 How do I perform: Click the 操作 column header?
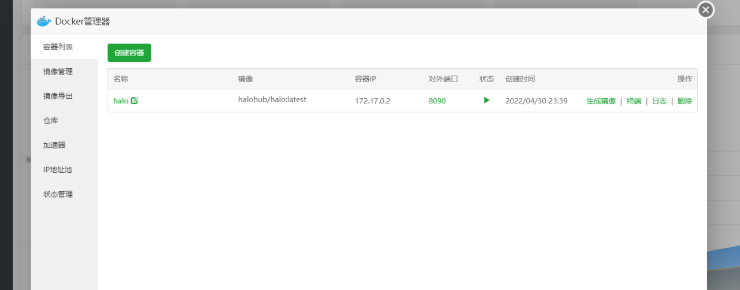click(x=684, y=79)
